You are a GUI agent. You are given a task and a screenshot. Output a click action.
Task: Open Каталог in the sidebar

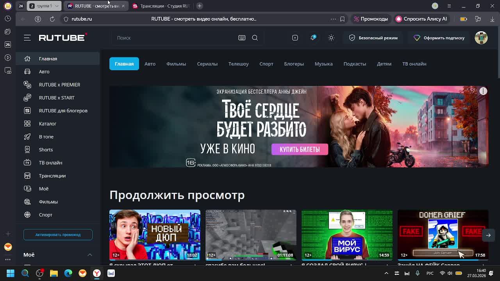click(58, 124)
